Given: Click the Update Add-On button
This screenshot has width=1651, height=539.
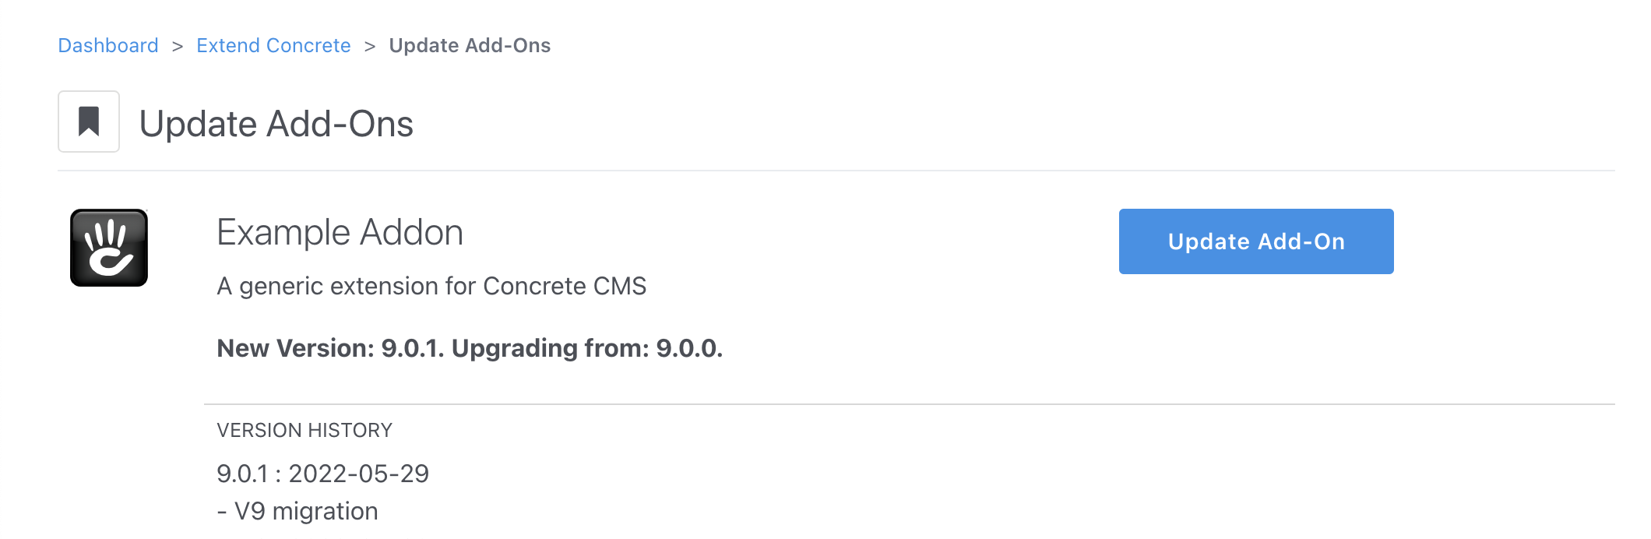Looking at the screenshot, I should [x=1256, y=241].
